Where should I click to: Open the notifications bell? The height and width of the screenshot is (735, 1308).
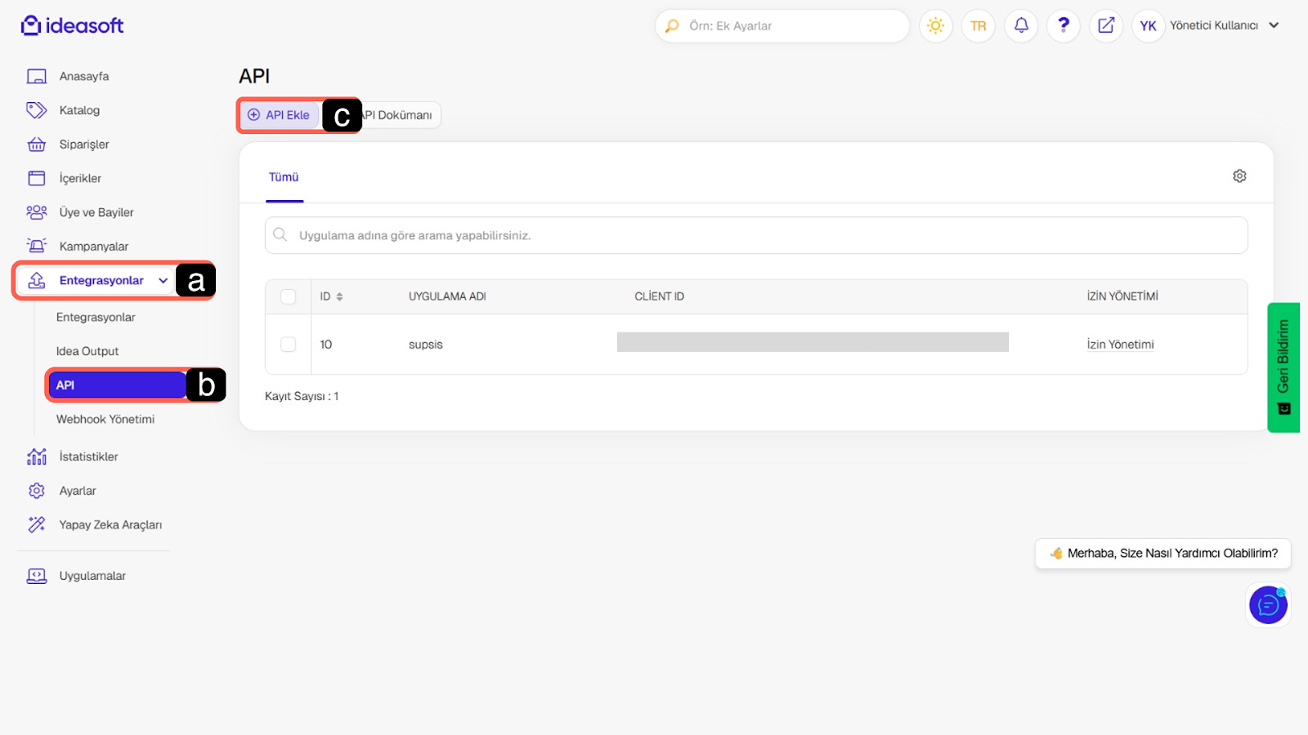click(x=1021, y=26)
